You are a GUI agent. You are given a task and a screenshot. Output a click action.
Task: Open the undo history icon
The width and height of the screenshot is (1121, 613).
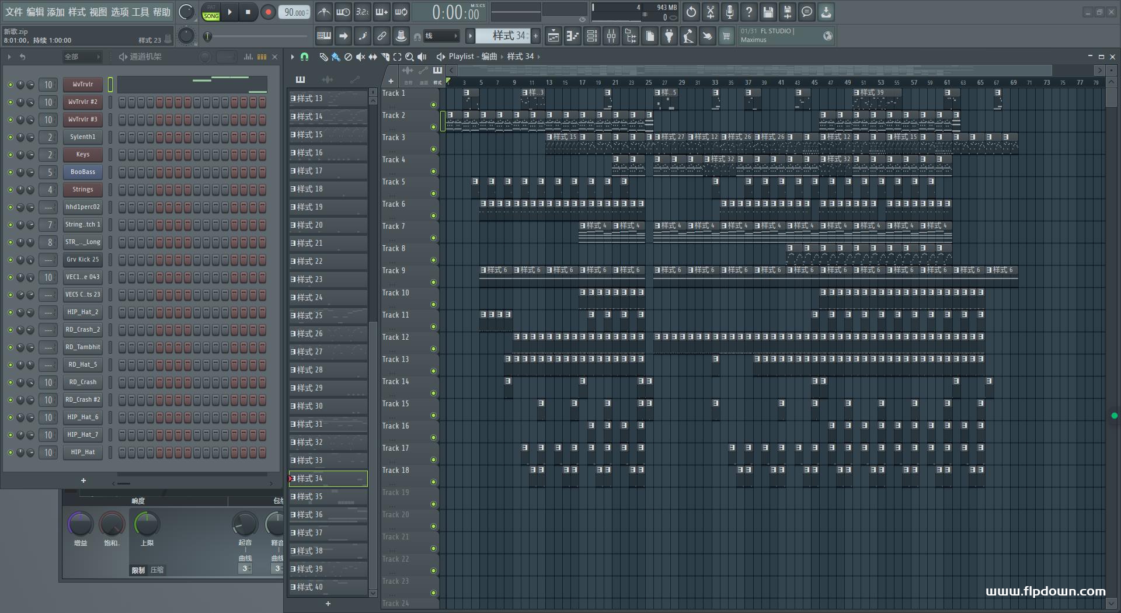coord(691,12)
